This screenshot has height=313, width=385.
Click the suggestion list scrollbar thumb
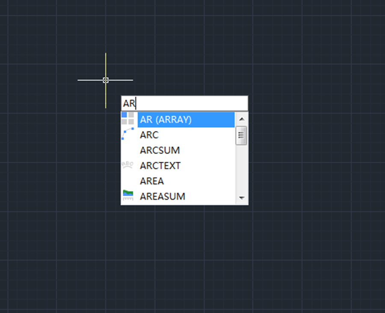[x=242, y=136]
